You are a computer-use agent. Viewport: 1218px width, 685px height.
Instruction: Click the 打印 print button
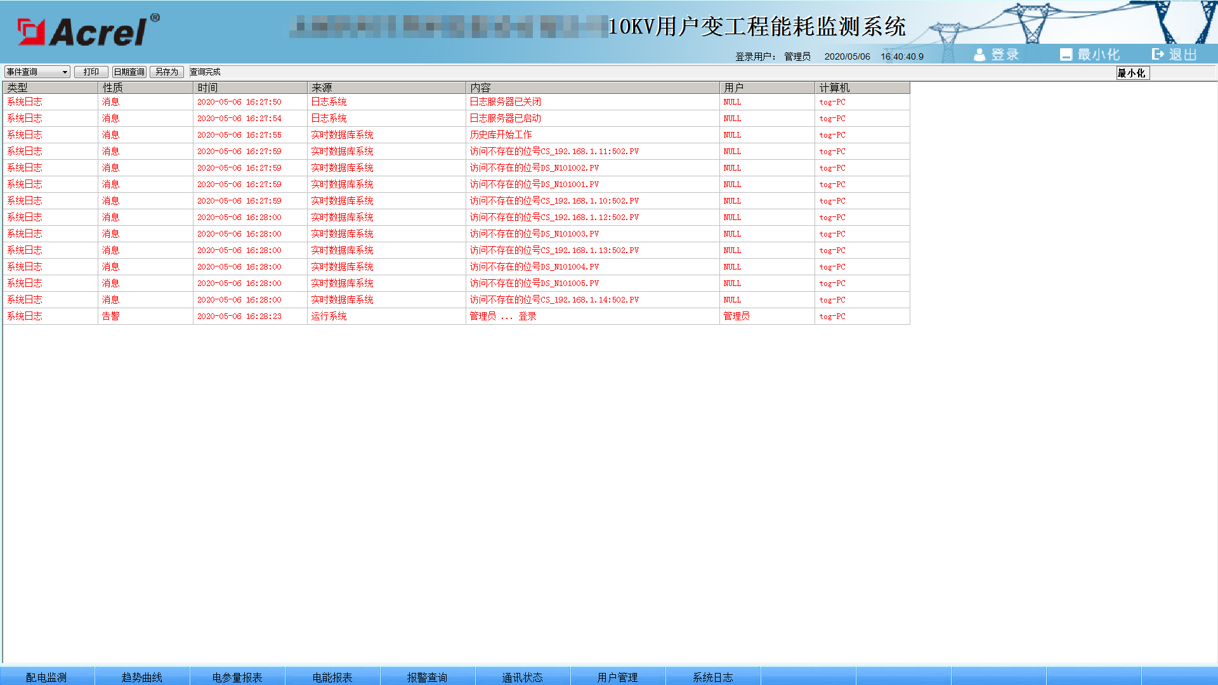91,72
